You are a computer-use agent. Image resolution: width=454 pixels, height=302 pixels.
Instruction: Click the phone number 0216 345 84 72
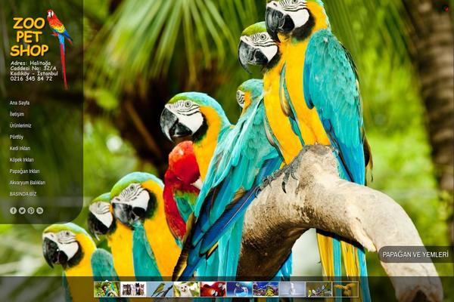click(31, 79)
